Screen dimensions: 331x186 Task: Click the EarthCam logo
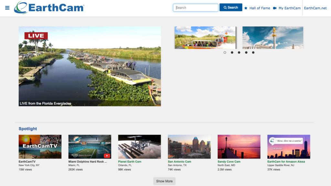click(49, 7)
